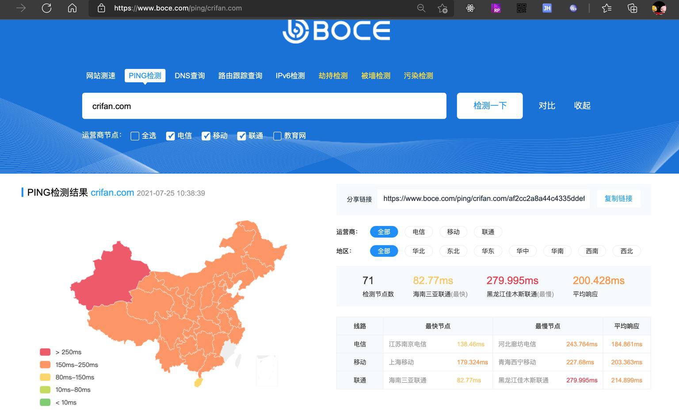
Task: Filter region by 西北
Action: [627, 251]
